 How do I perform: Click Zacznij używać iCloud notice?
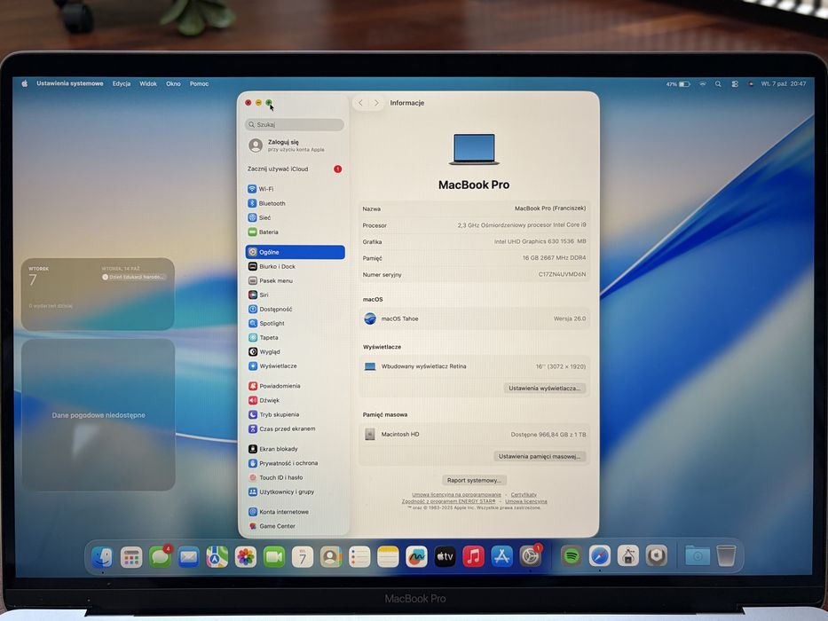click(294, 169)
